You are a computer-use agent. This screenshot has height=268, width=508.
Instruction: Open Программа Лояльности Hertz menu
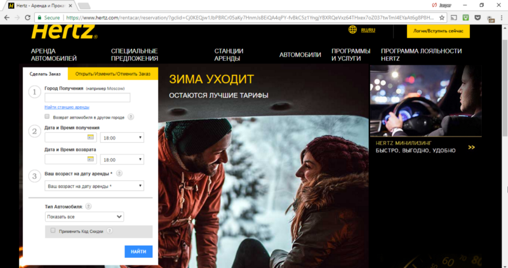pyautogui.click(x=421, y=55)
